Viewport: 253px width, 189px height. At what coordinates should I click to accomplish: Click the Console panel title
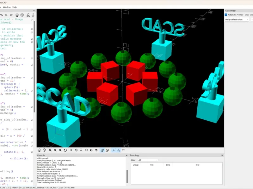tap(41, 155)
